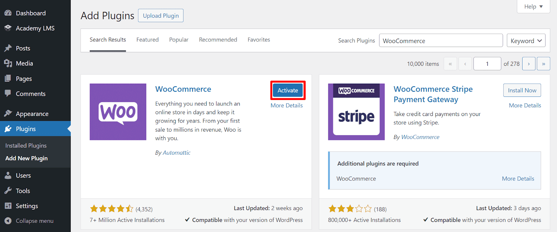Open the Dashboard gauge icon
This screenshot has width=557, height=232.
[8, 13]
